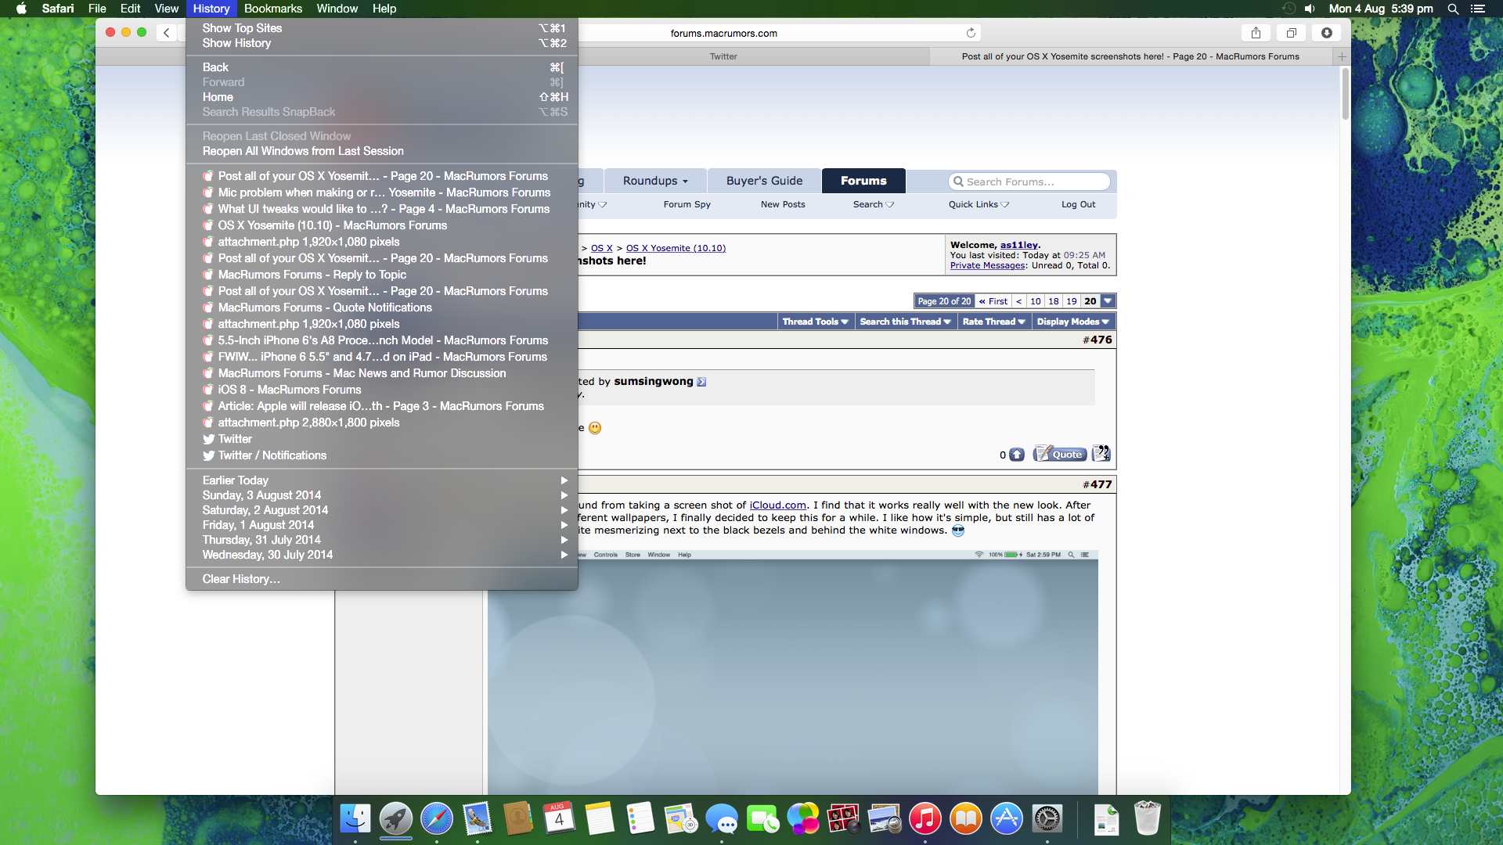Click Quote button on post #476

pyautogui.click(x=1060, y=454)
